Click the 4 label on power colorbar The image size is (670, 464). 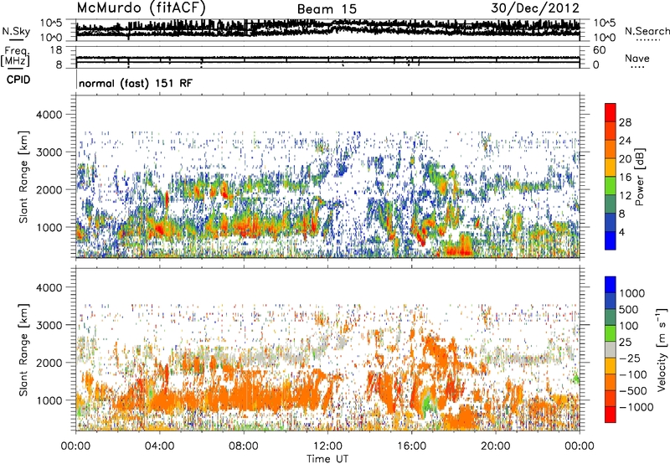(x=622, y=232)
